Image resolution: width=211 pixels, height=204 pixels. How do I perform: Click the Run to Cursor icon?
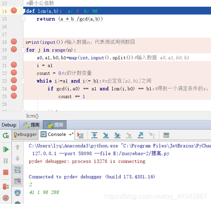click(x=152, y=135)
